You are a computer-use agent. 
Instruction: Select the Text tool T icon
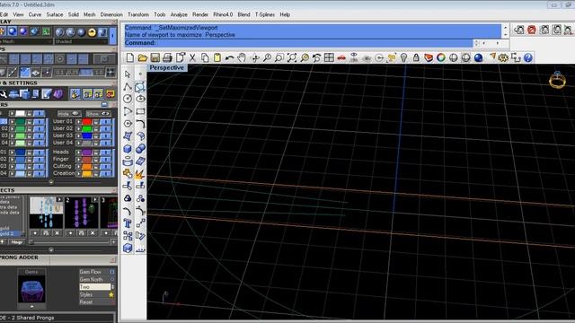coord(128,223)
